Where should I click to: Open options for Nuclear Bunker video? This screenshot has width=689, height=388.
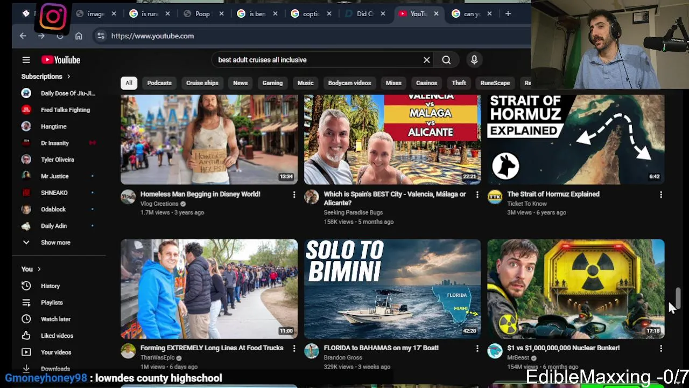point(661,349)
